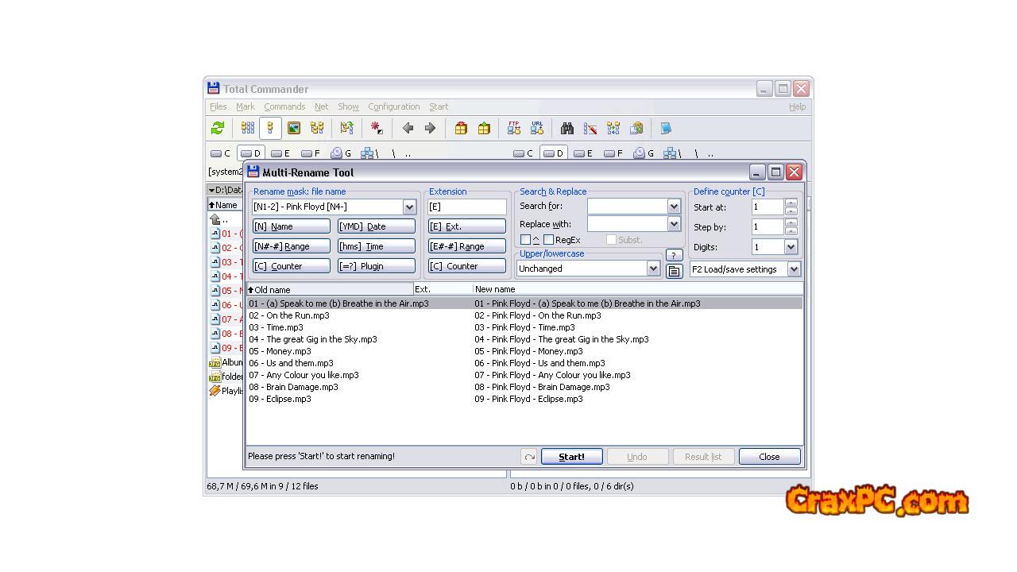Click the red asterisk toolbar icon
Viewport: 1017px width, 572px height.
click(x=377, y=128)
